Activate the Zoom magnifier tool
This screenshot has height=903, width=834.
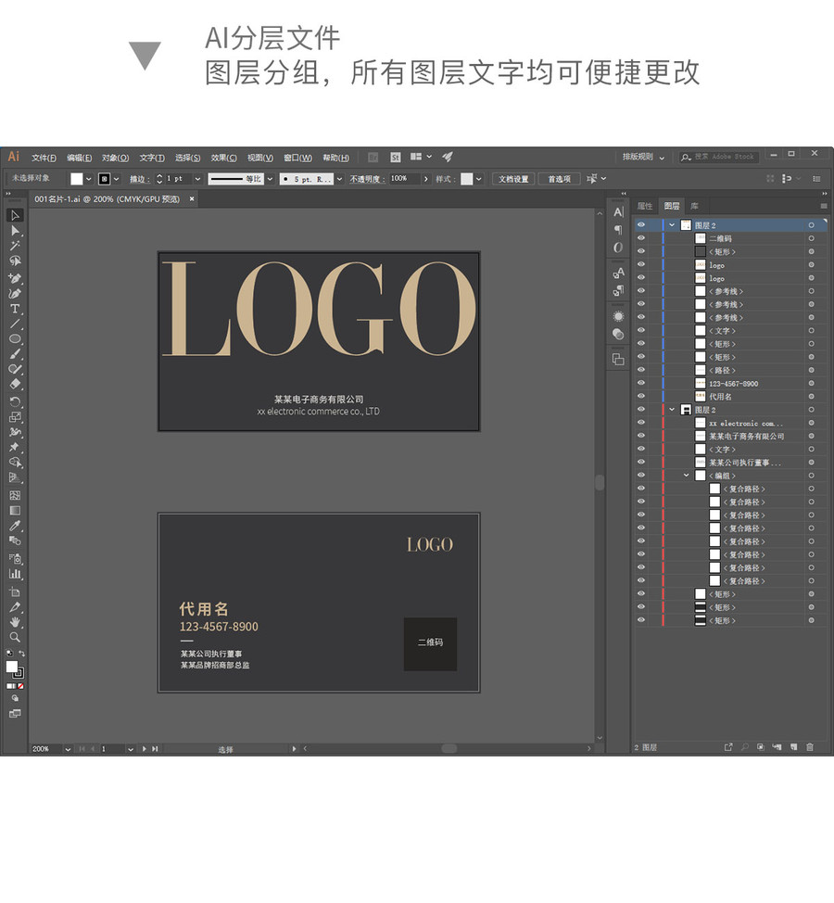click(x=15, y=637)
